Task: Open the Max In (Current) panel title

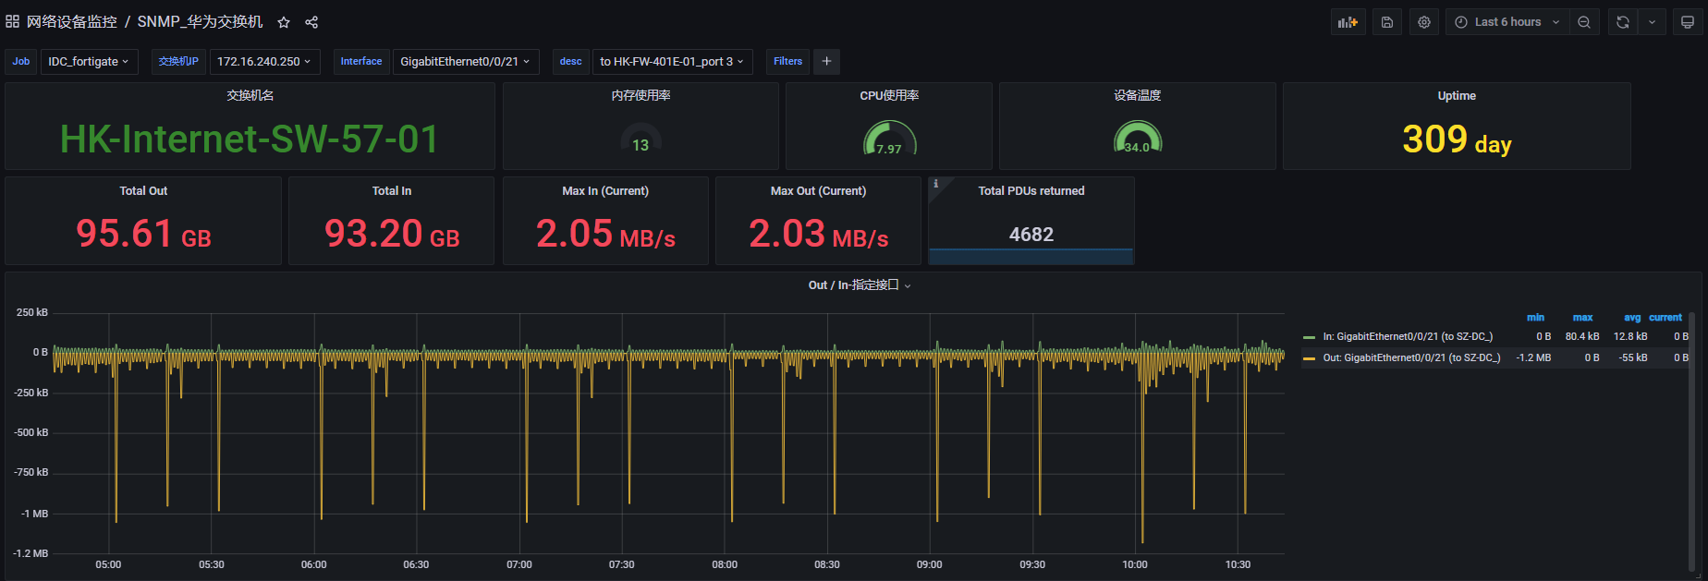Action: [x=605, y=190]
